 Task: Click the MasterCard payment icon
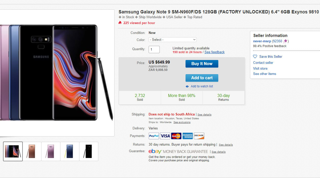[x=176, y=136]
